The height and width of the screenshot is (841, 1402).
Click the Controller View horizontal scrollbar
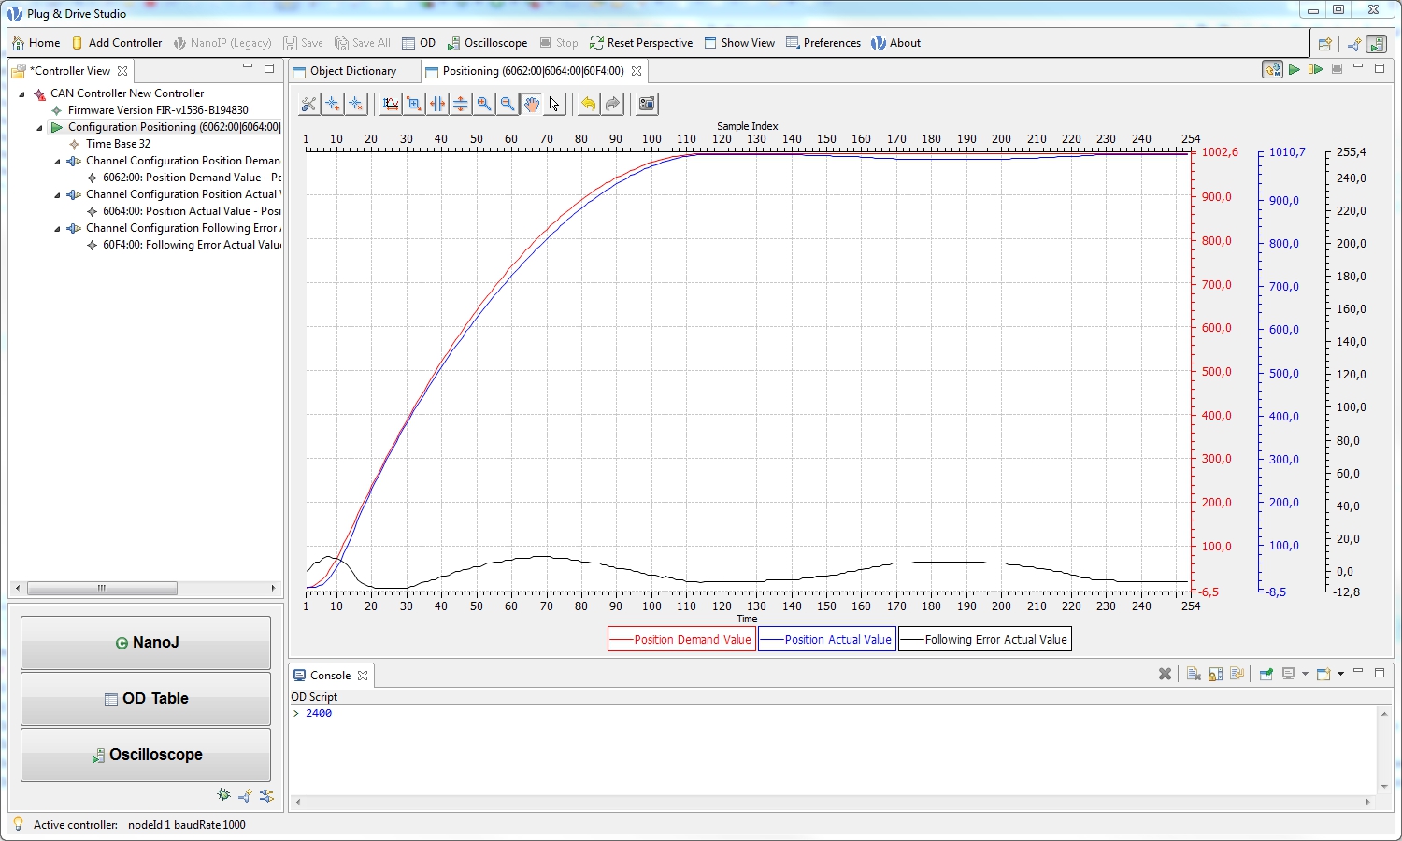click(102, 589)
